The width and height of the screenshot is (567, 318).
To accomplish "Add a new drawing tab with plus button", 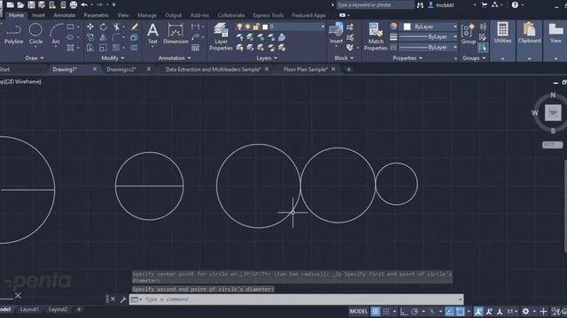I will [x=348, y=69].
